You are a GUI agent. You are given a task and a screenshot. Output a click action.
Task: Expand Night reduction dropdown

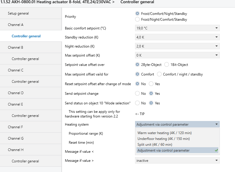[177, 46]
